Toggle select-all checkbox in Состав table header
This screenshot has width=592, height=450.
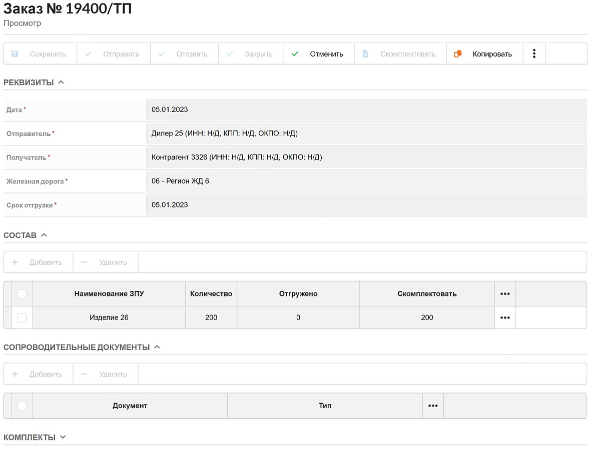(22, 294)
